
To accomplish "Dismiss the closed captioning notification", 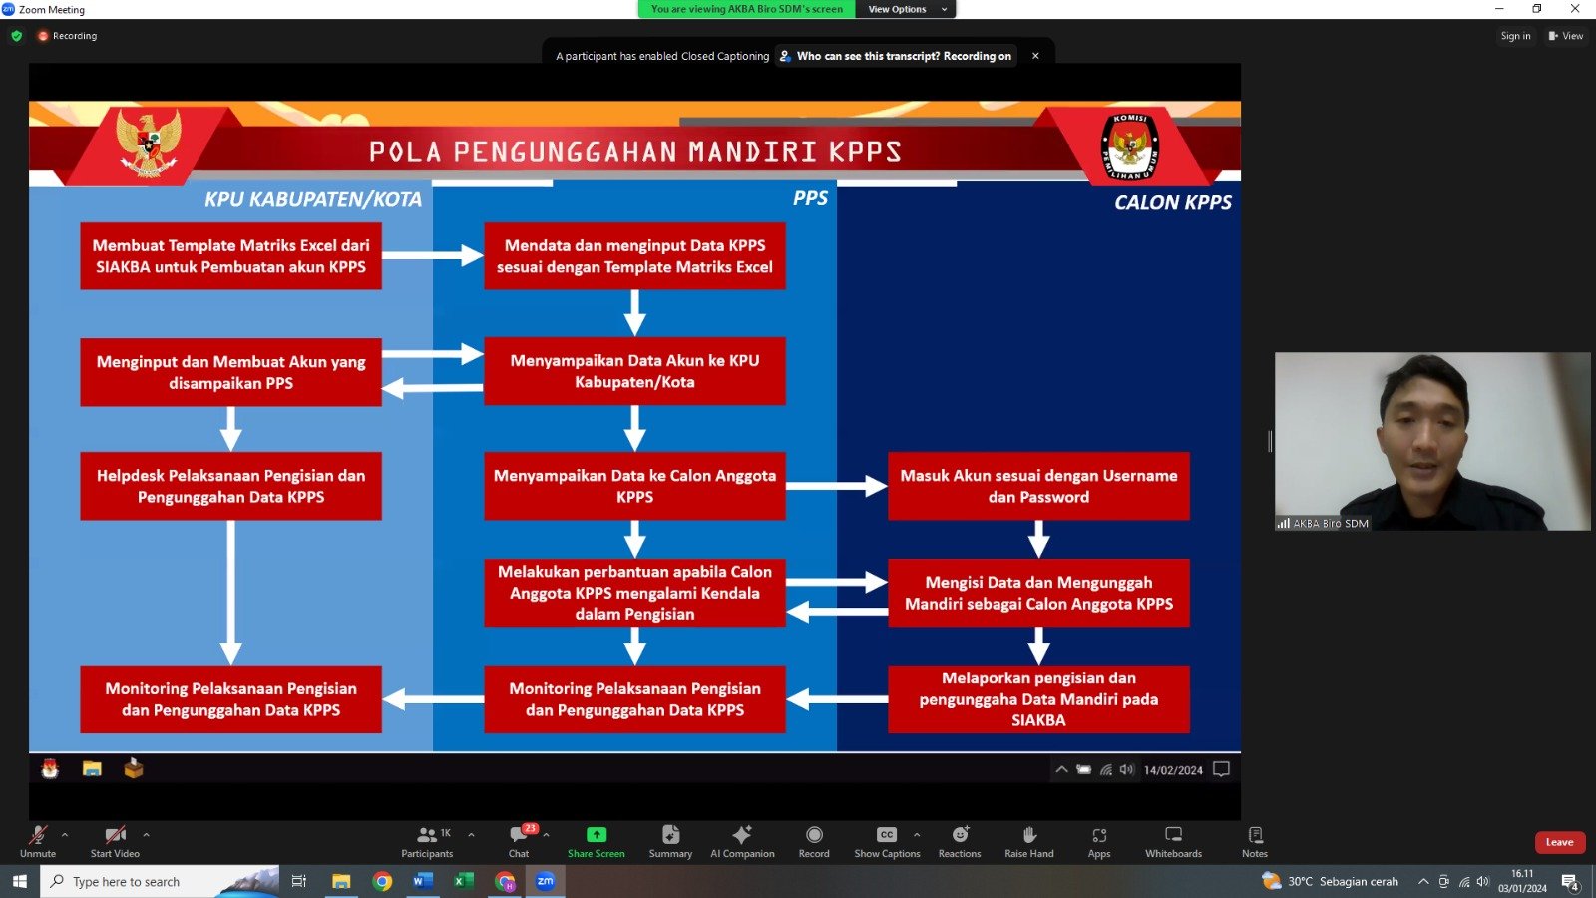I will coord(1035,56).
